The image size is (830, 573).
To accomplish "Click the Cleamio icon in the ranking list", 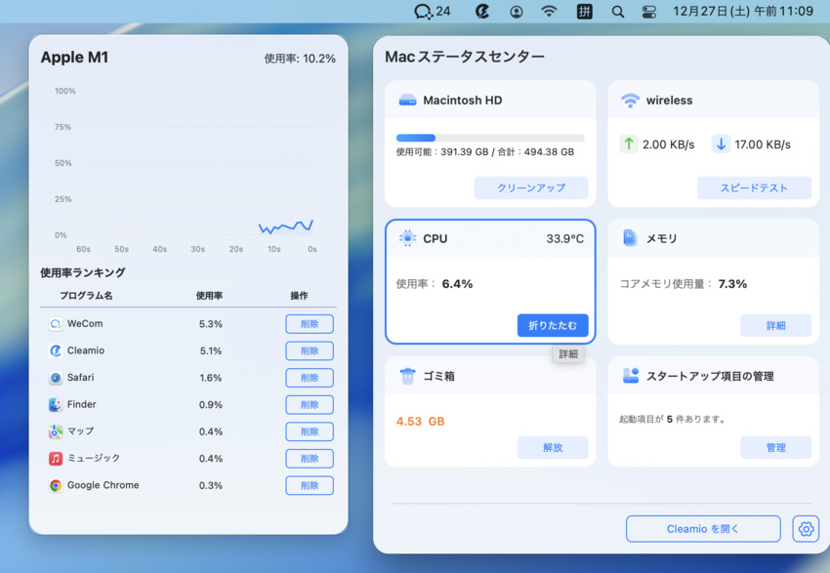I will 54,350.
